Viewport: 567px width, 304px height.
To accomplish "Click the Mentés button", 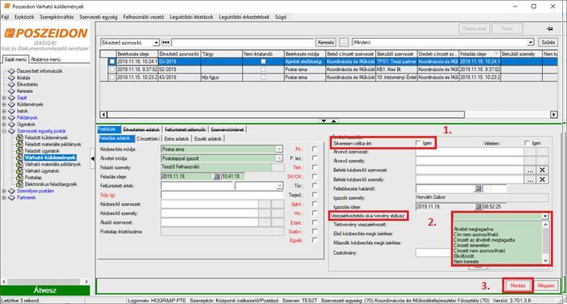I will point(518,285).
